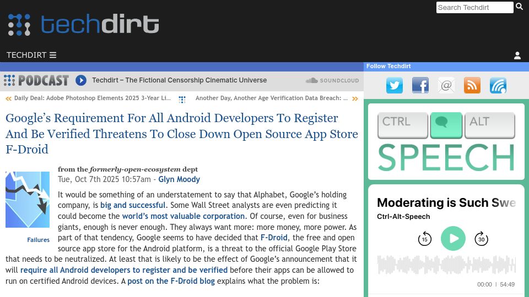Click the Ctrl-Alt-Speech banner
The width and height of the screenshot is (529, 297).
446,142
